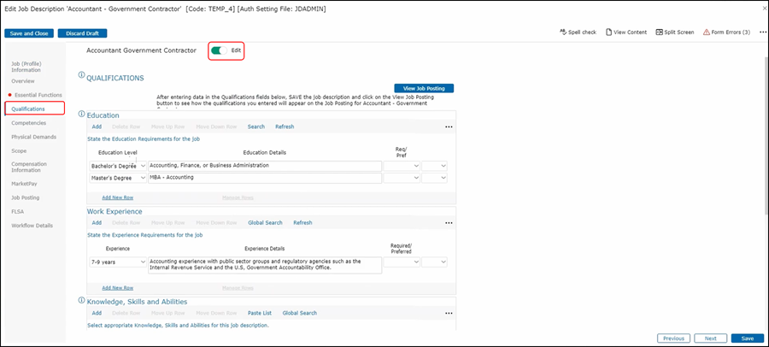Image resolution: width=769 pixels, height=347 pixels.
Task: Click info icon beside Education section
Action: tap(82, 114)
